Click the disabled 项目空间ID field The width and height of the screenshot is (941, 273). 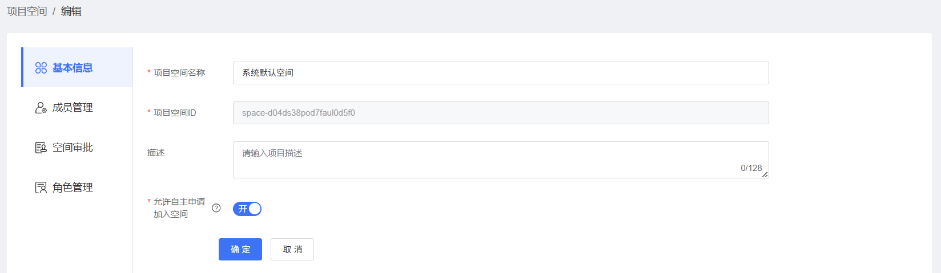coord(500,113)
